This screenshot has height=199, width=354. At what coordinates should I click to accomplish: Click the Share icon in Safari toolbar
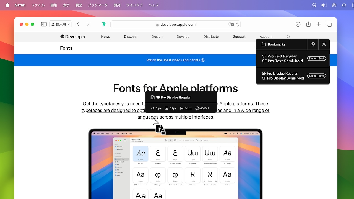(308, 24)
